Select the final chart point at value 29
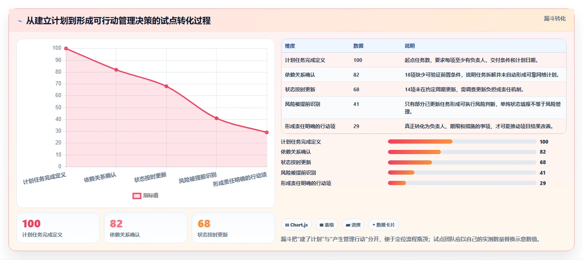This screenshot has width=583, height=260. tap(267, 132)
